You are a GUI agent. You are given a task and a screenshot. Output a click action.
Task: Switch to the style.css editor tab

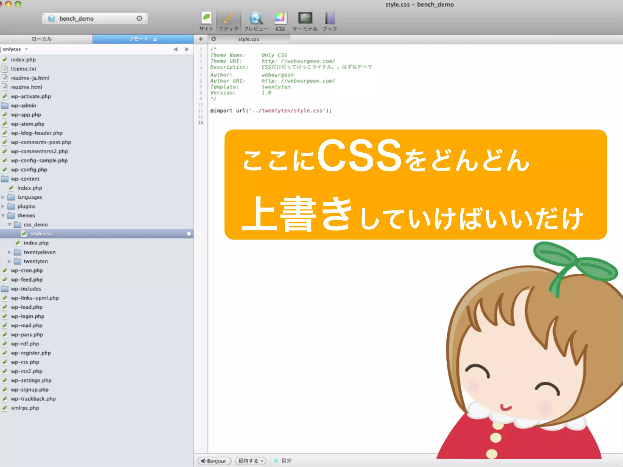pyautogui.click(x=249, y=39)
